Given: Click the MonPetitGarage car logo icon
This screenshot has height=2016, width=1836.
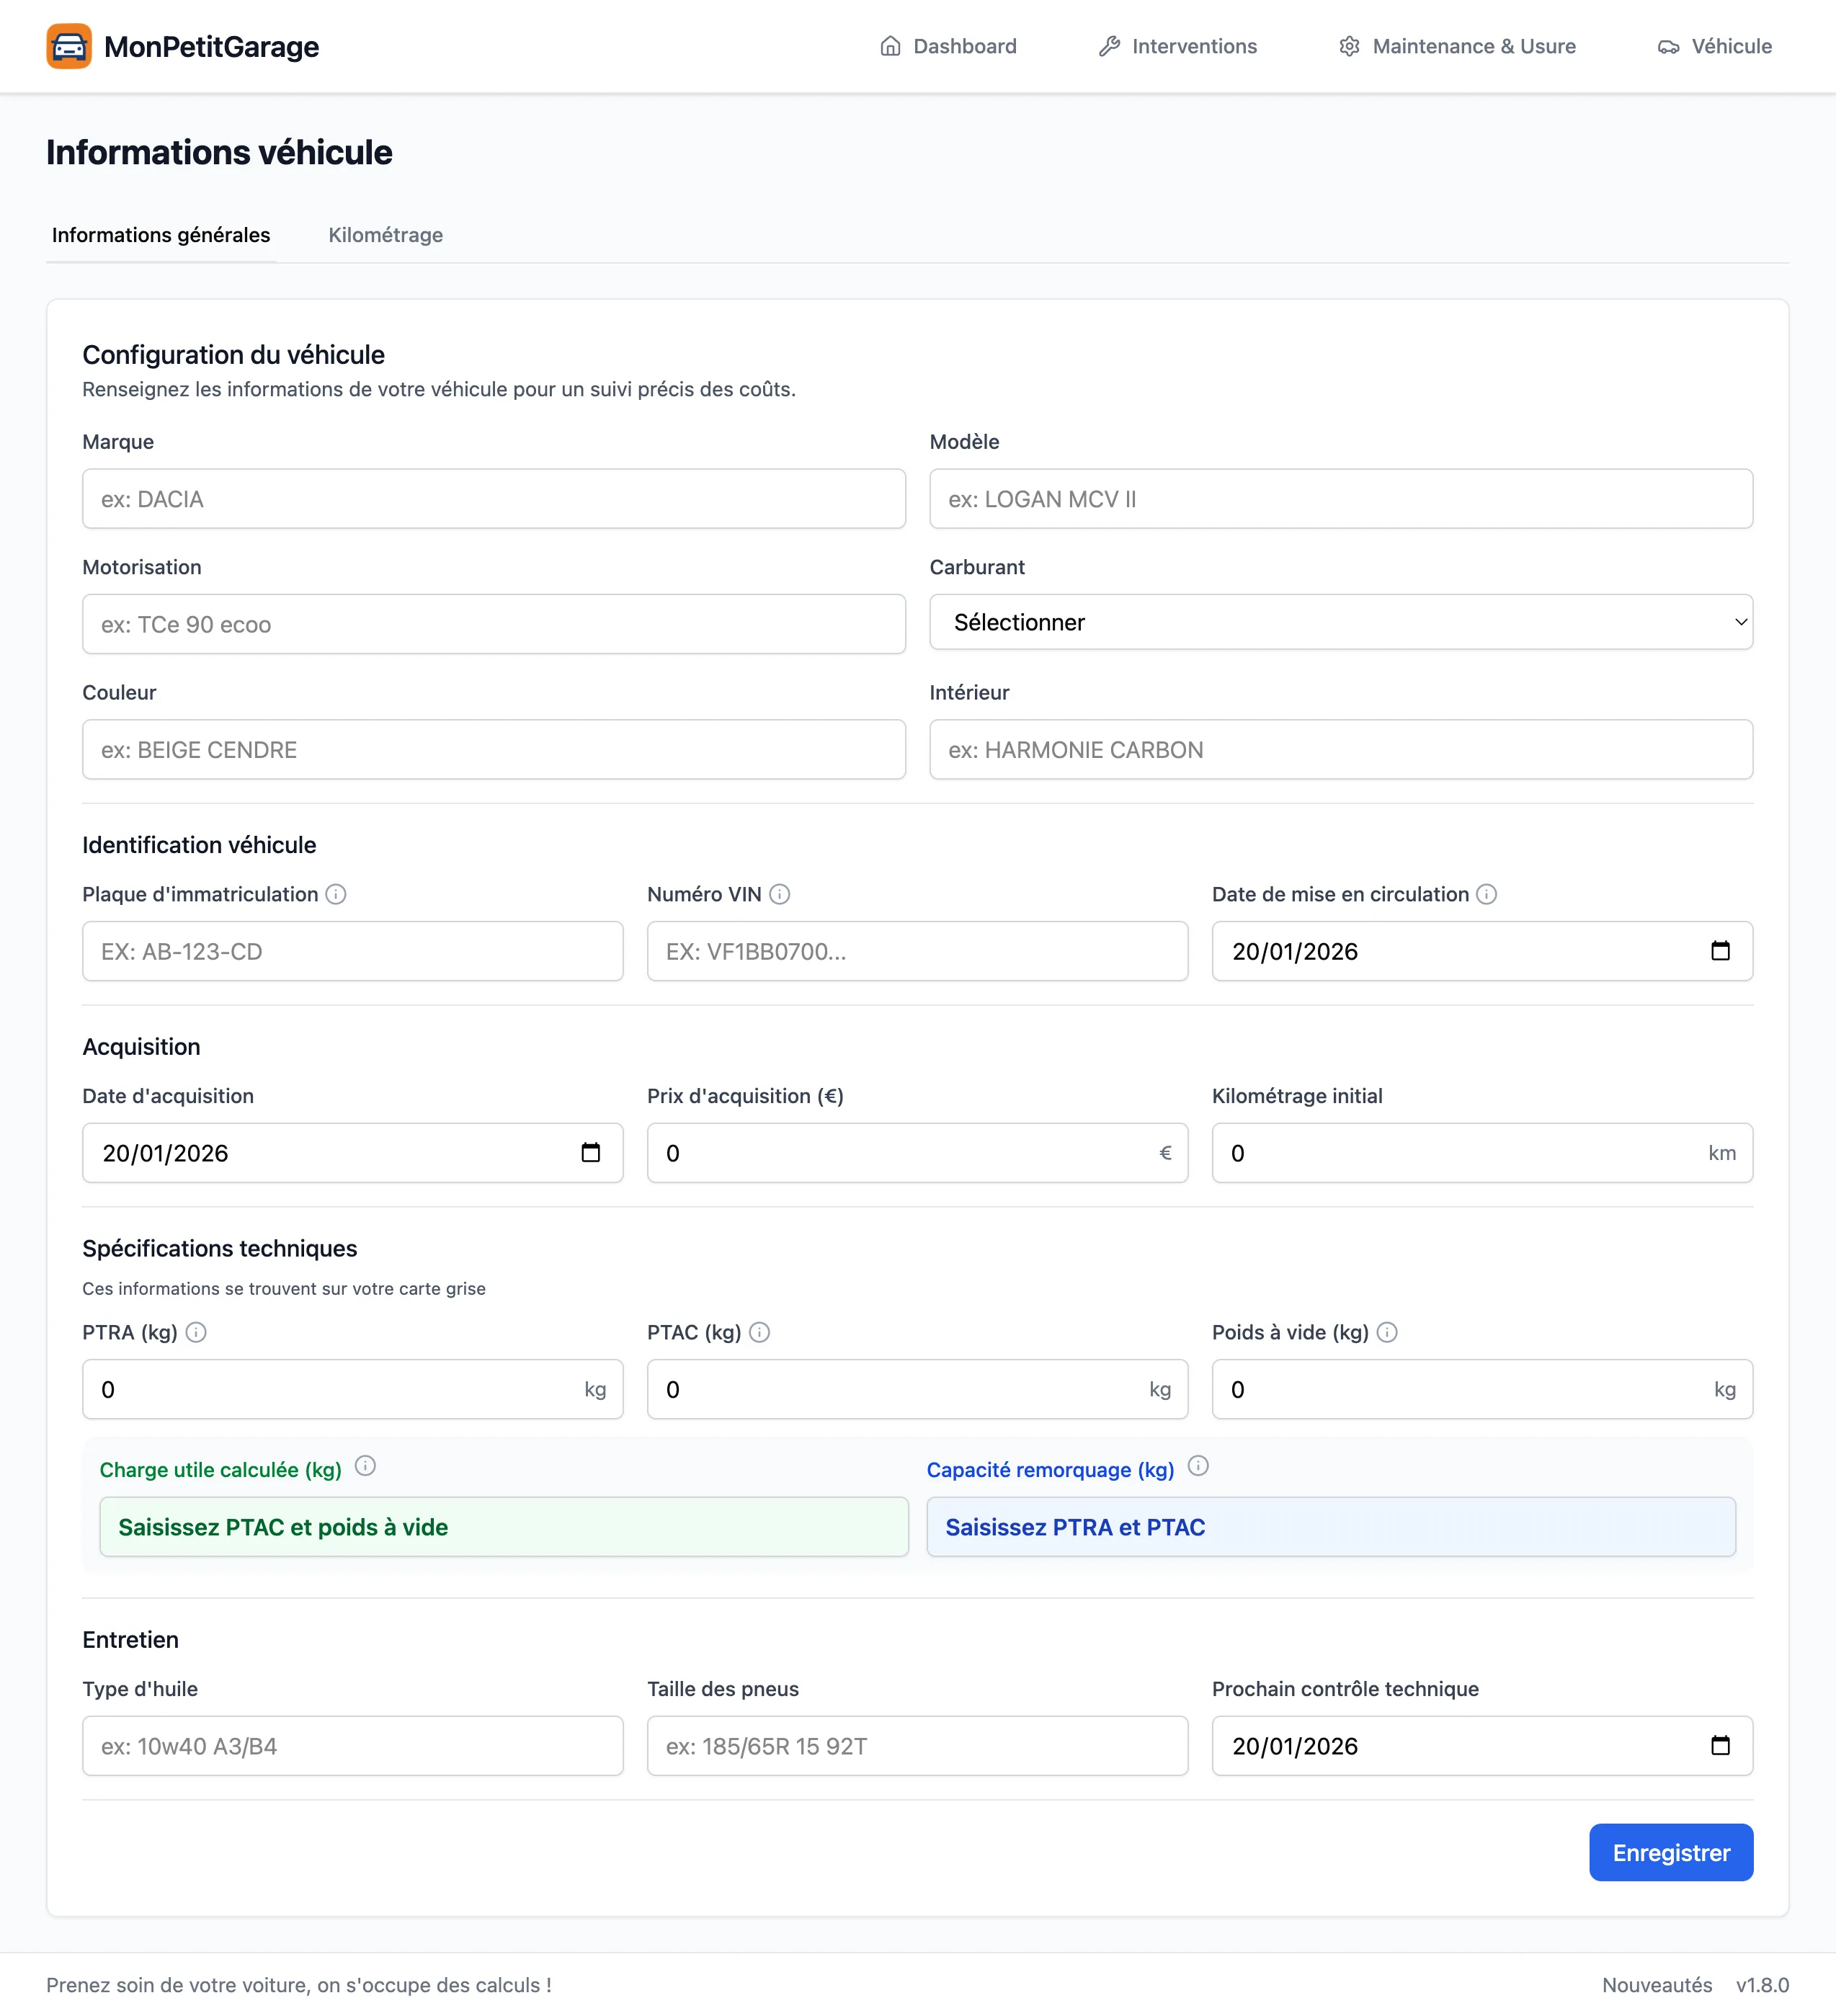Looking at the screenshot, I should (68, 46).
